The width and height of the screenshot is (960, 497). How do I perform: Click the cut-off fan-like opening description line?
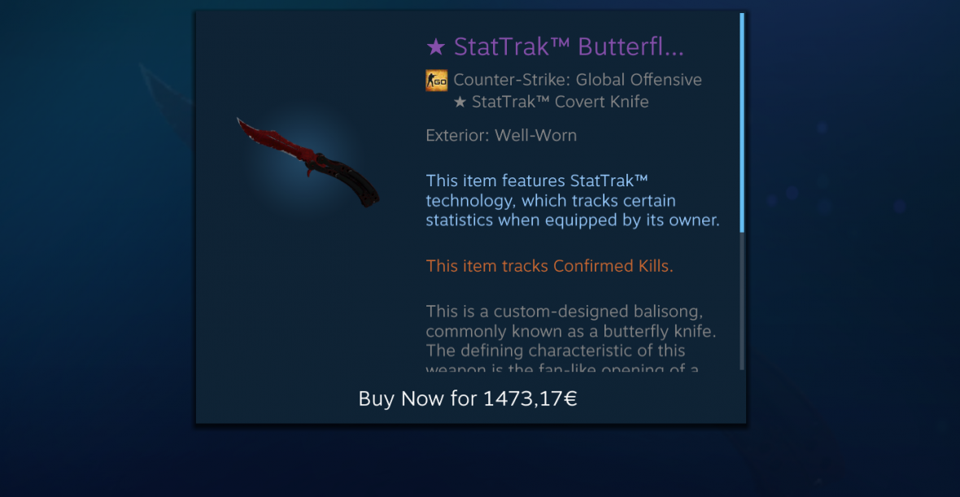click(x=563, y=368)
